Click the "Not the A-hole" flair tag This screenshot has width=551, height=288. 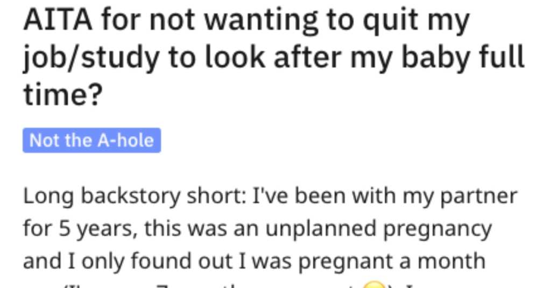coord(91,141)
